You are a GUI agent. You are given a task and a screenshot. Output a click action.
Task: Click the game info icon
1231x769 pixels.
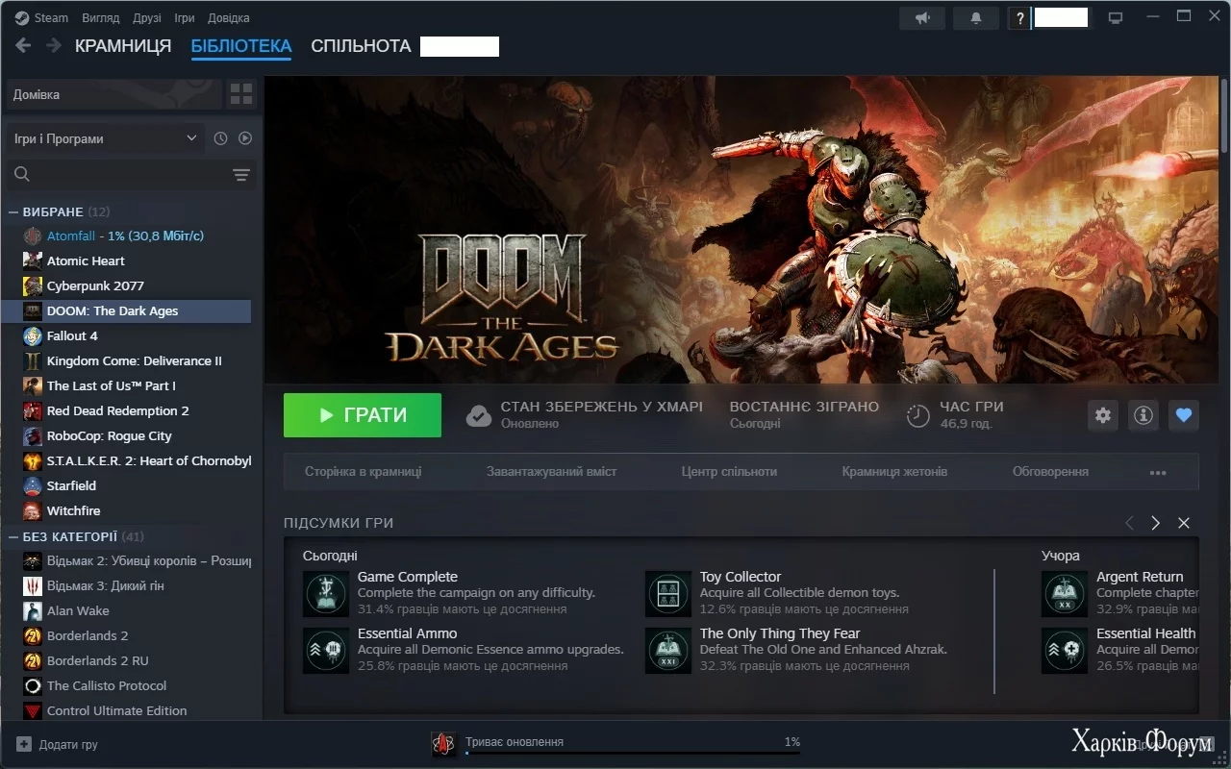click(x=1143, y=415)
